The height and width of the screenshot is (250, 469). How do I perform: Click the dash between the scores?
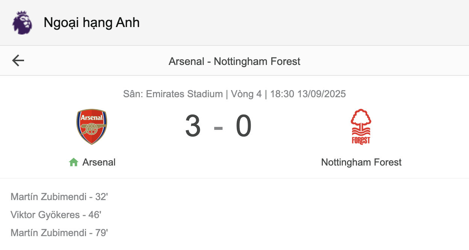218,128
